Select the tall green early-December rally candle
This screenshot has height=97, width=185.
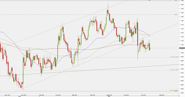(23, 71)
